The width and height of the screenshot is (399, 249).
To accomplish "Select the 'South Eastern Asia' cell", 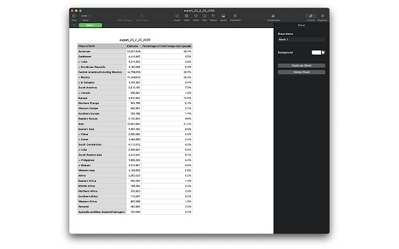I will click(102, 155).
